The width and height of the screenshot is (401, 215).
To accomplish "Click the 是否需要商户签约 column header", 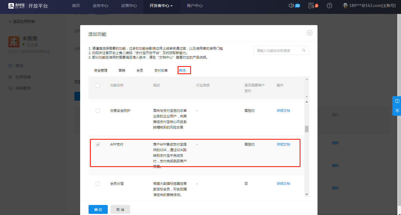I will (254, 88).
